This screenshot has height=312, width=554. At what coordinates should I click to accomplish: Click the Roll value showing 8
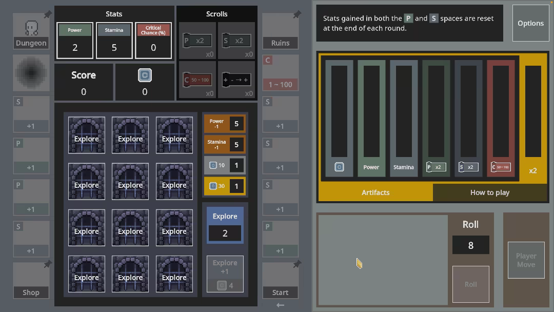[470, 245]
